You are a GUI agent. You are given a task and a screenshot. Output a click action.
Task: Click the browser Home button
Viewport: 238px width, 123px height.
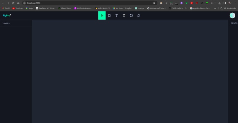(x=18, y=3)
